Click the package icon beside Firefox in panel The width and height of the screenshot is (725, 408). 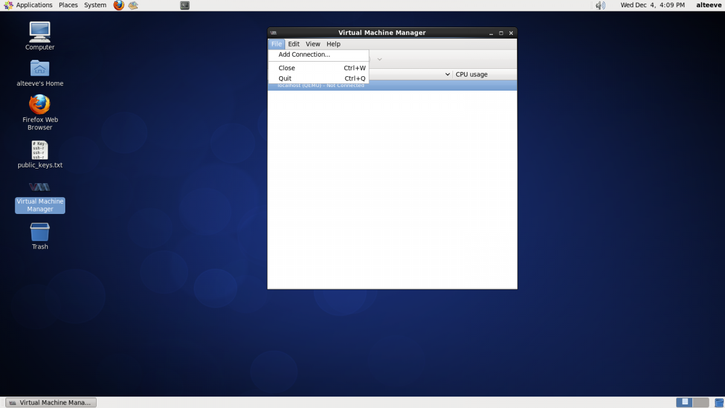[133, 5]
